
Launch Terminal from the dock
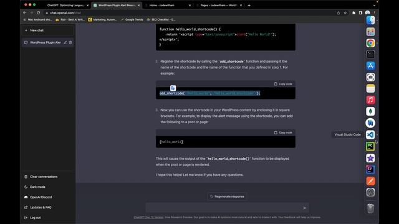click(370, 54)
